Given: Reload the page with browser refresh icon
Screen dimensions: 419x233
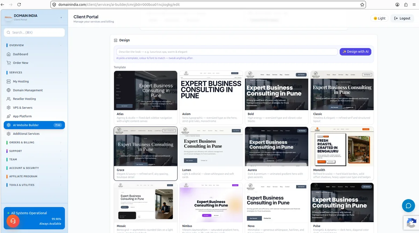Looking at the screenshot, I should 19,5.
